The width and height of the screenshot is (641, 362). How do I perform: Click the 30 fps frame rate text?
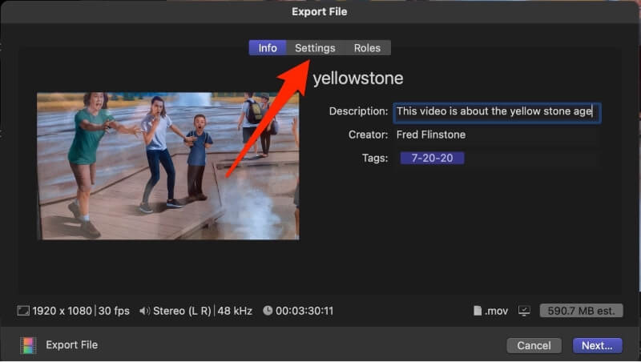coord(114,311)
